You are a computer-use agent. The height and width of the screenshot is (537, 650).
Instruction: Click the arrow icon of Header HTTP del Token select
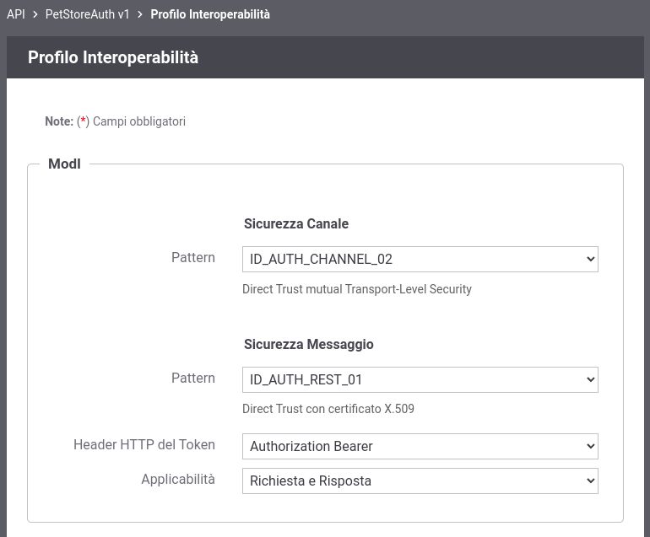(591, 446)
